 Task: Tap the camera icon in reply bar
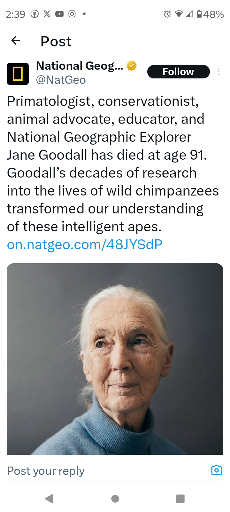[217, 470]
